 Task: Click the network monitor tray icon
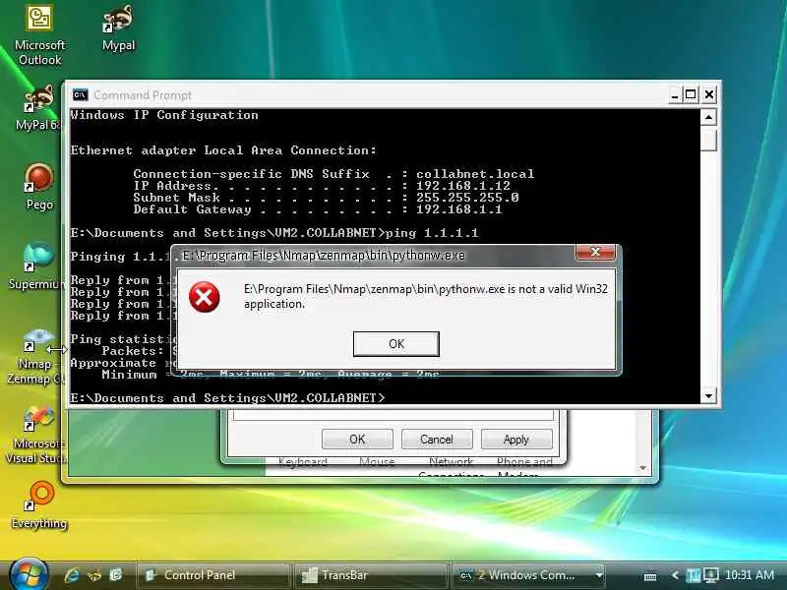click(710, 575)
